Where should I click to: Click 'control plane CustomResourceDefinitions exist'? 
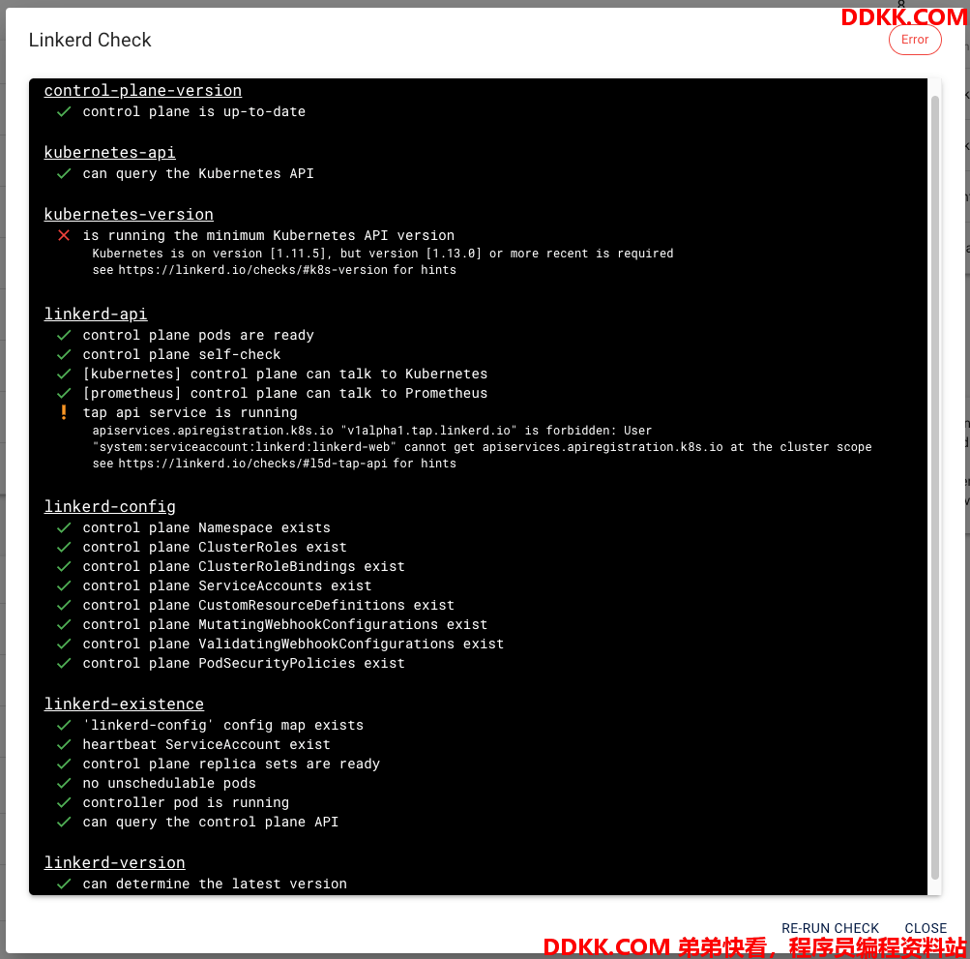pos(269,605)
